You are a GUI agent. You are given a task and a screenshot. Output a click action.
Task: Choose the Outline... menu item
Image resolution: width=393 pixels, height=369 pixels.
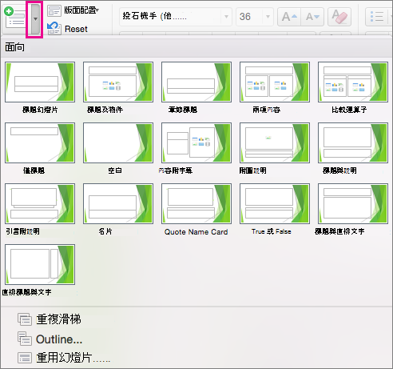click(59, 339)
